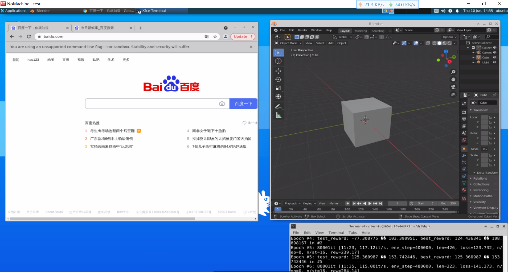Open hot search item 南非女子诞下十胞胎
Viewport: 508px width, 272px height.
tap(209, 131)
